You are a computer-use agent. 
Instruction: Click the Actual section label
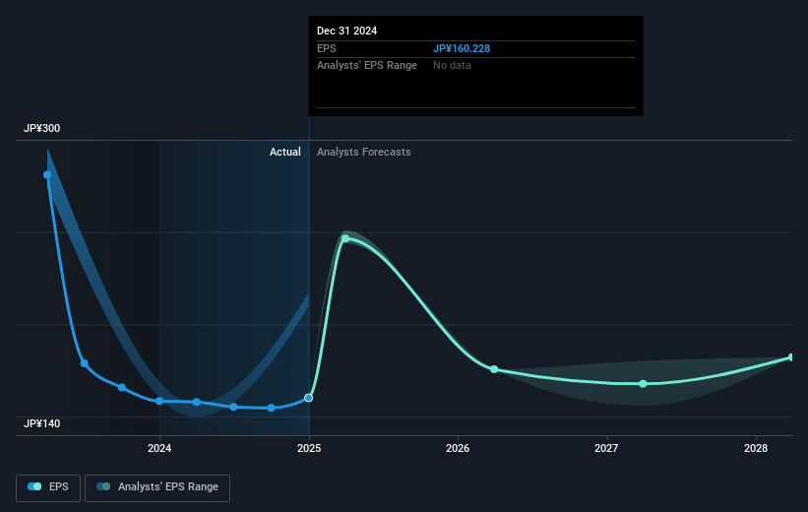click(x=285, y=152)
